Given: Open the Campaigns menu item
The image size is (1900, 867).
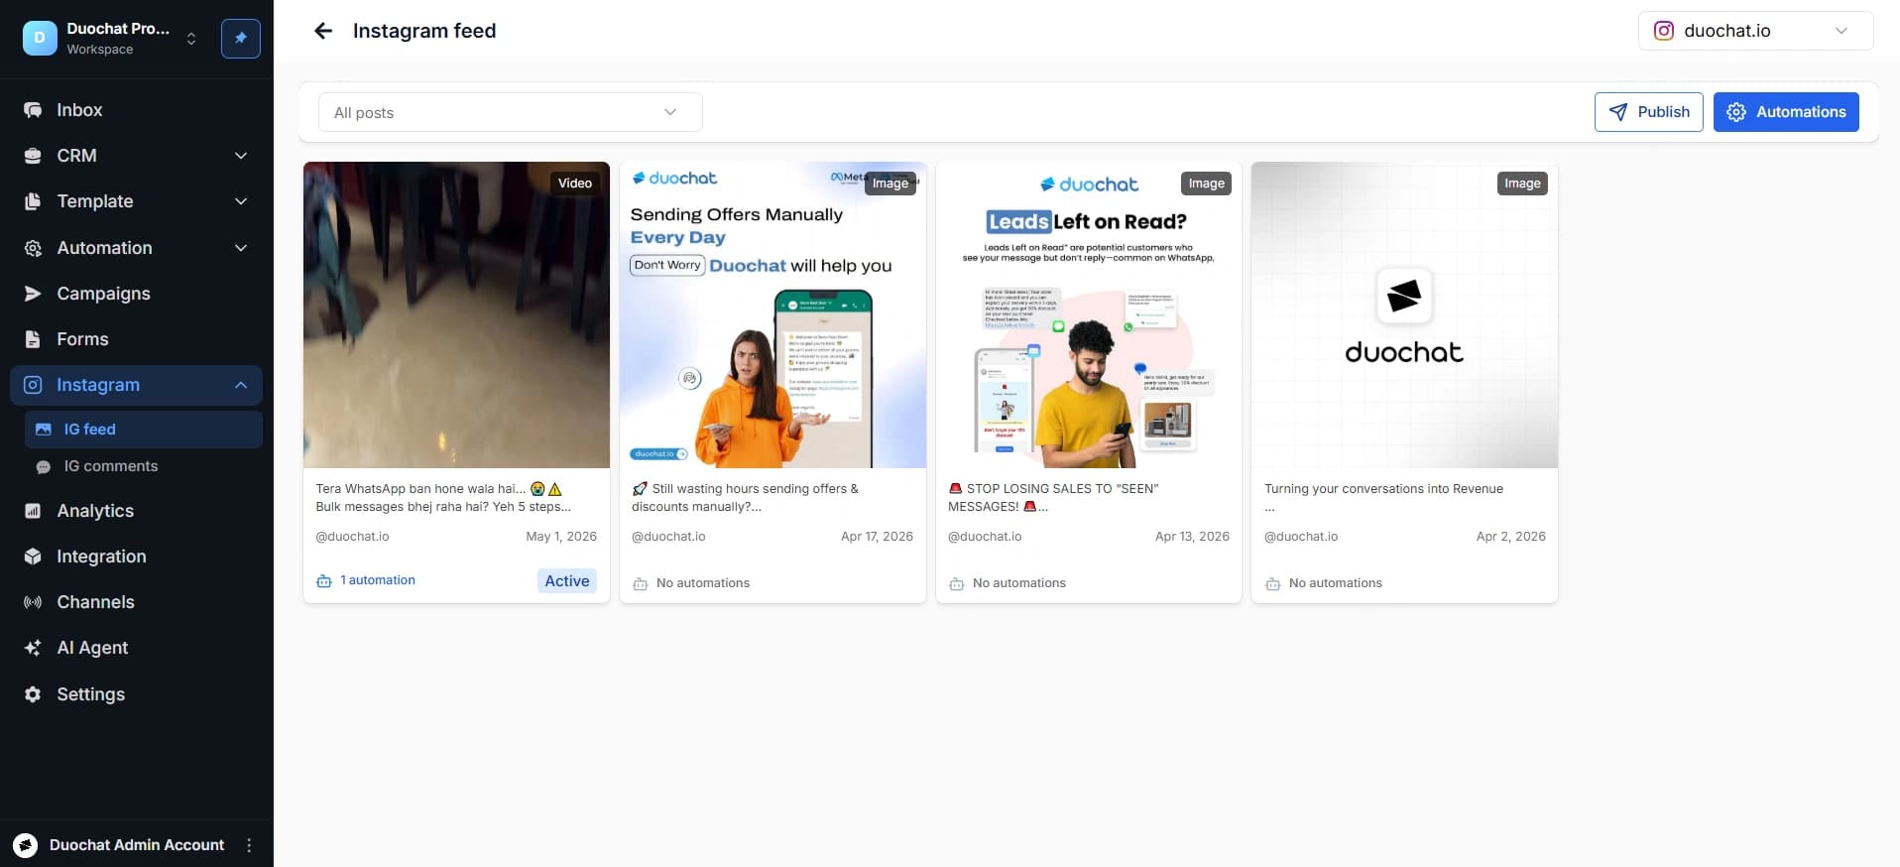Looking at the screenshot, I should [x=136, y=294].
